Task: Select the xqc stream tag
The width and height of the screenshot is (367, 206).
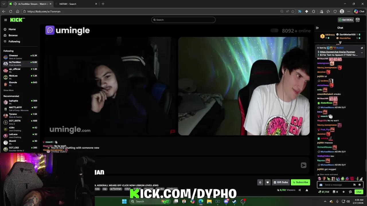Action: [105, 189]
